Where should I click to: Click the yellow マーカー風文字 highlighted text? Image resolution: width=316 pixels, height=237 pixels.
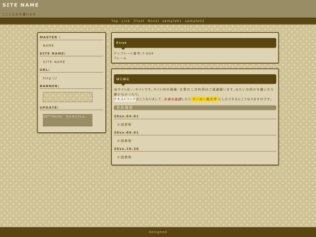[205, 99]
